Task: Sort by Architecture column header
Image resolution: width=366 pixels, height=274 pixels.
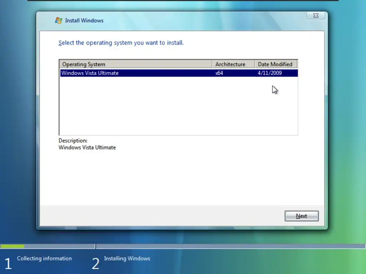Action: tap(233, 64)
